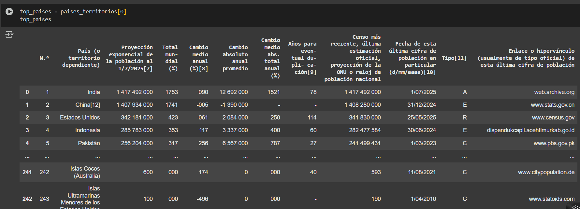Select India's doubling years value '78'
The height and width of the screenshot is (209, 580).
tap(313, 92)
